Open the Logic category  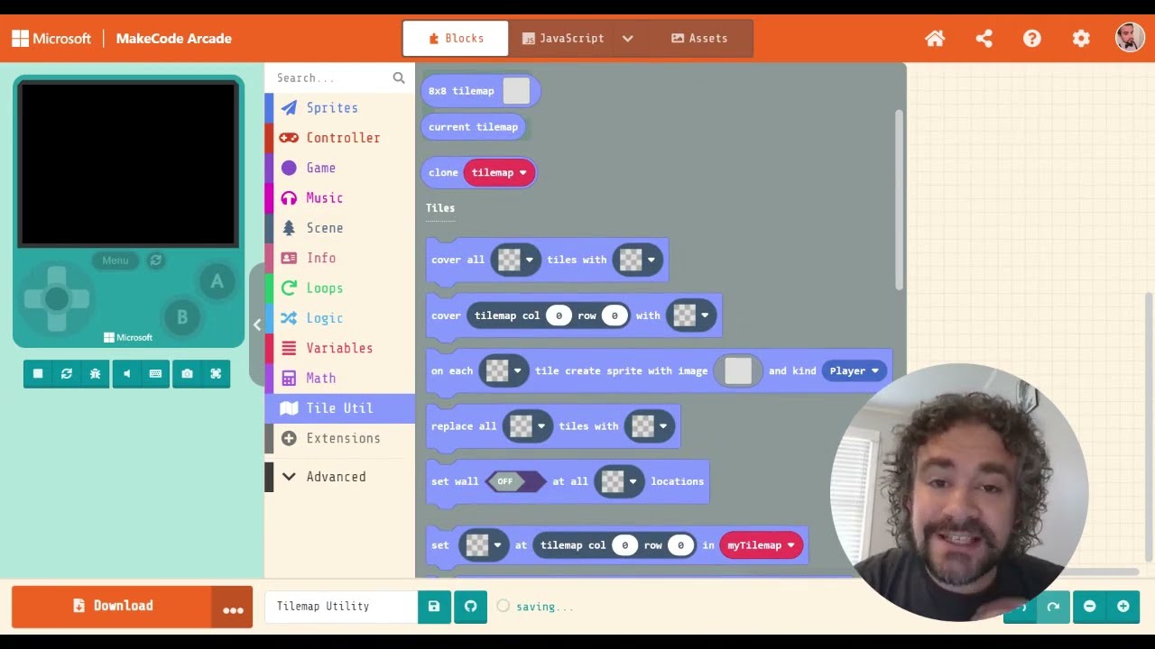tap(339, 318)
